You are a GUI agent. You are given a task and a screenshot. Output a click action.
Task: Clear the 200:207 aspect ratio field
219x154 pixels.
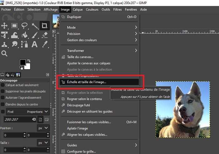pos(34,119)
